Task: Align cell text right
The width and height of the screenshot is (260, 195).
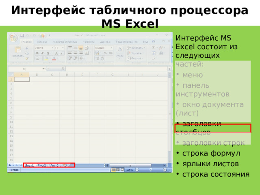Action: coord(81,53)
